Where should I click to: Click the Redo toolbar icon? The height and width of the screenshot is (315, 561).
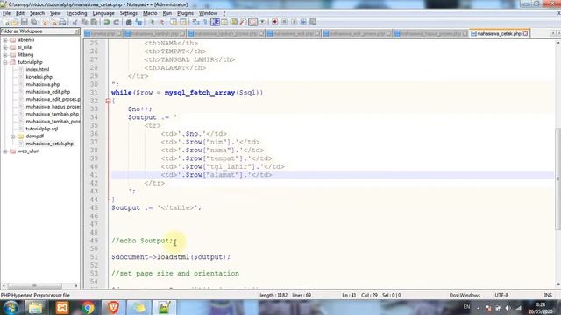117,22
